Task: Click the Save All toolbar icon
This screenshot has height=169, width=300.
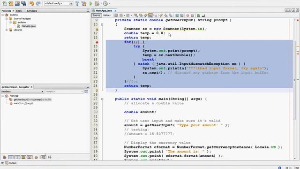Action: pos(24,3)
